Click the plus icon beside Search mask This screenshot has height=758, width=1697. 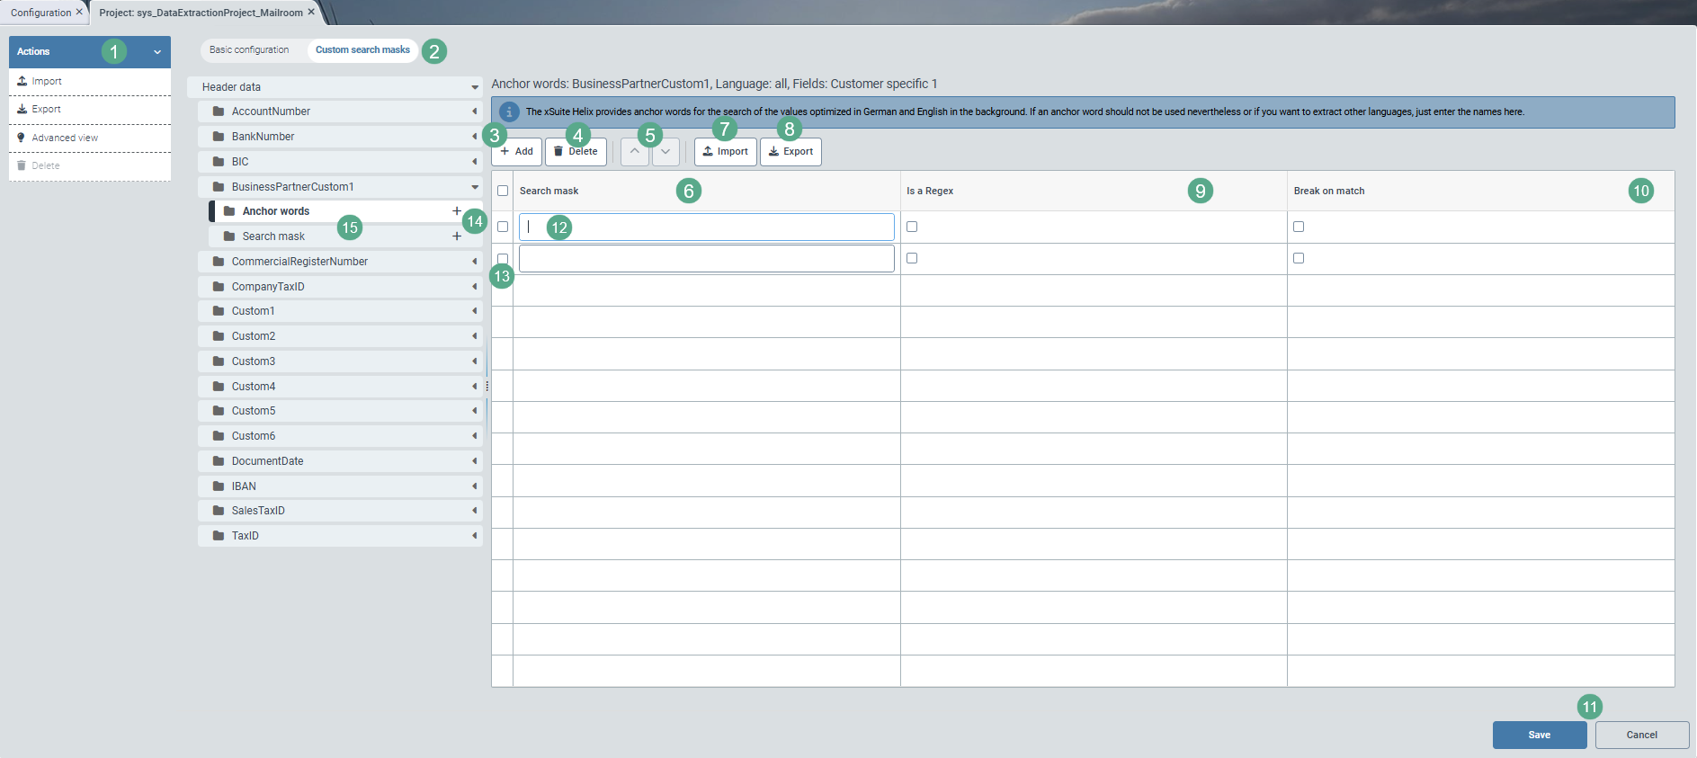pos(457,236)
